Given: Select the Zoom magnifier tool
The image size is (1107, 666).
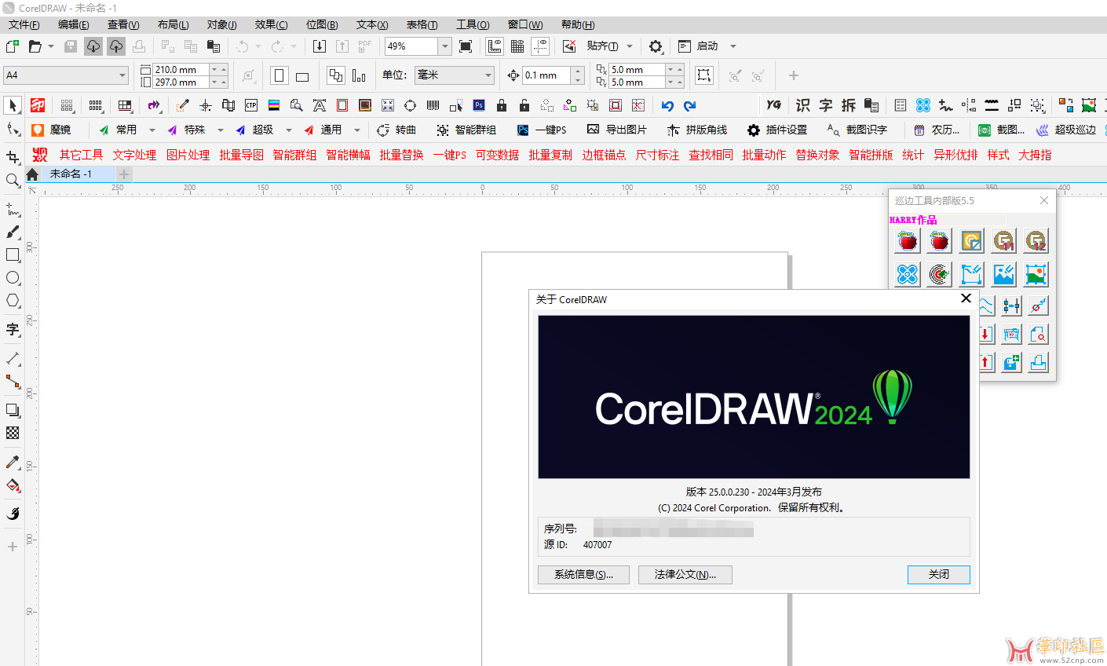Looking at the screenshot, I should [13, 180].
